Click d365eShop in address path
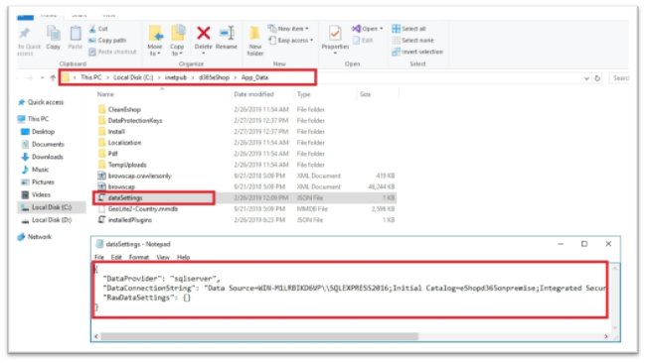Screen dimensions: 646x363 point(214,77)
